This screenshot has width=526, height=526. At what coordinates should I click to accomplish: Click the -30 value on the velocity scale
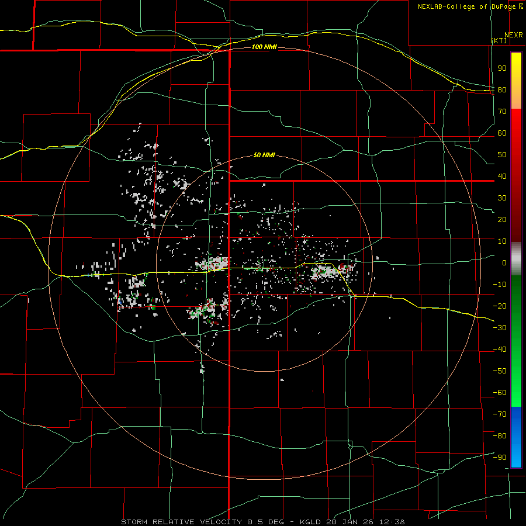pyautogui.click(x=500, y=328)
